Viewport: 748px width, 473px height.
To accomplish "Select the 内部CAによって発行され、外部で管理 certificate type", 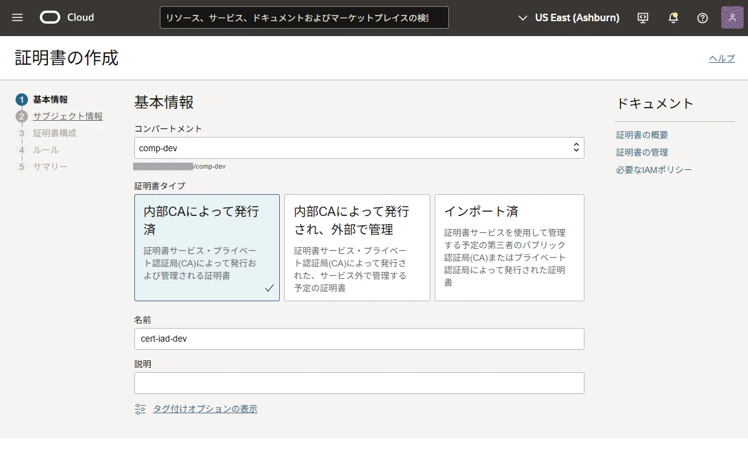I will coord(357,248).
